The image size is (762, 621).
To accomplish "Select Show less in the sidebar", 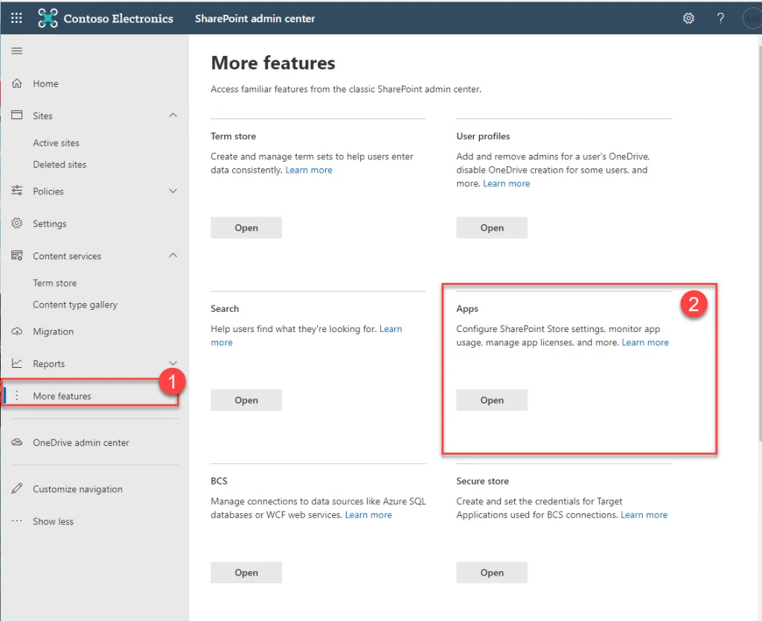I will tap(54, 521).
